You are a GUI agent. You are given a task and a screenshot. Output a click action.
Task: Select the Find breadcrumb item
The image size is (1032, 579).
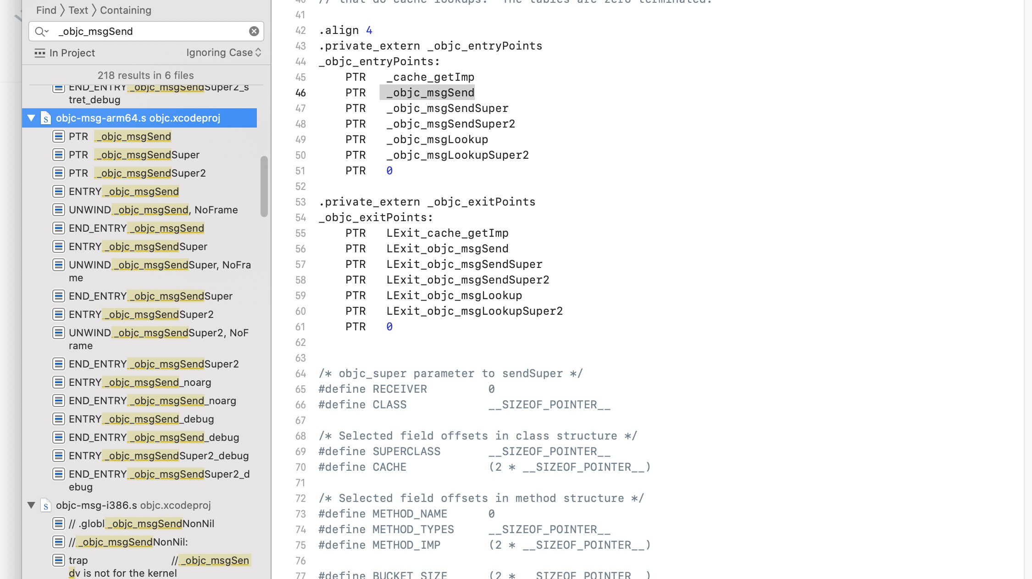tap(46, 10)
